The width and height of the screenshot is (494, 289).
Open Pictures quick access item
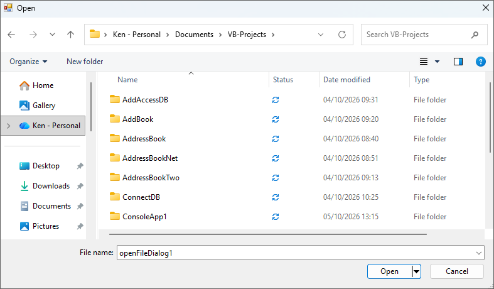click(40, 226)
